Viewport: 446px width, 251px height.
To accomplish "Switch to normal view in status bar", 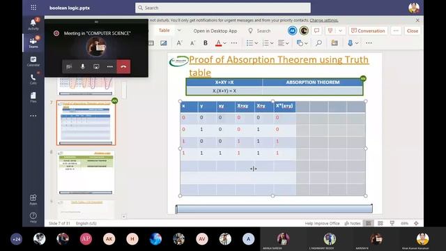I will tap(369, 223).
